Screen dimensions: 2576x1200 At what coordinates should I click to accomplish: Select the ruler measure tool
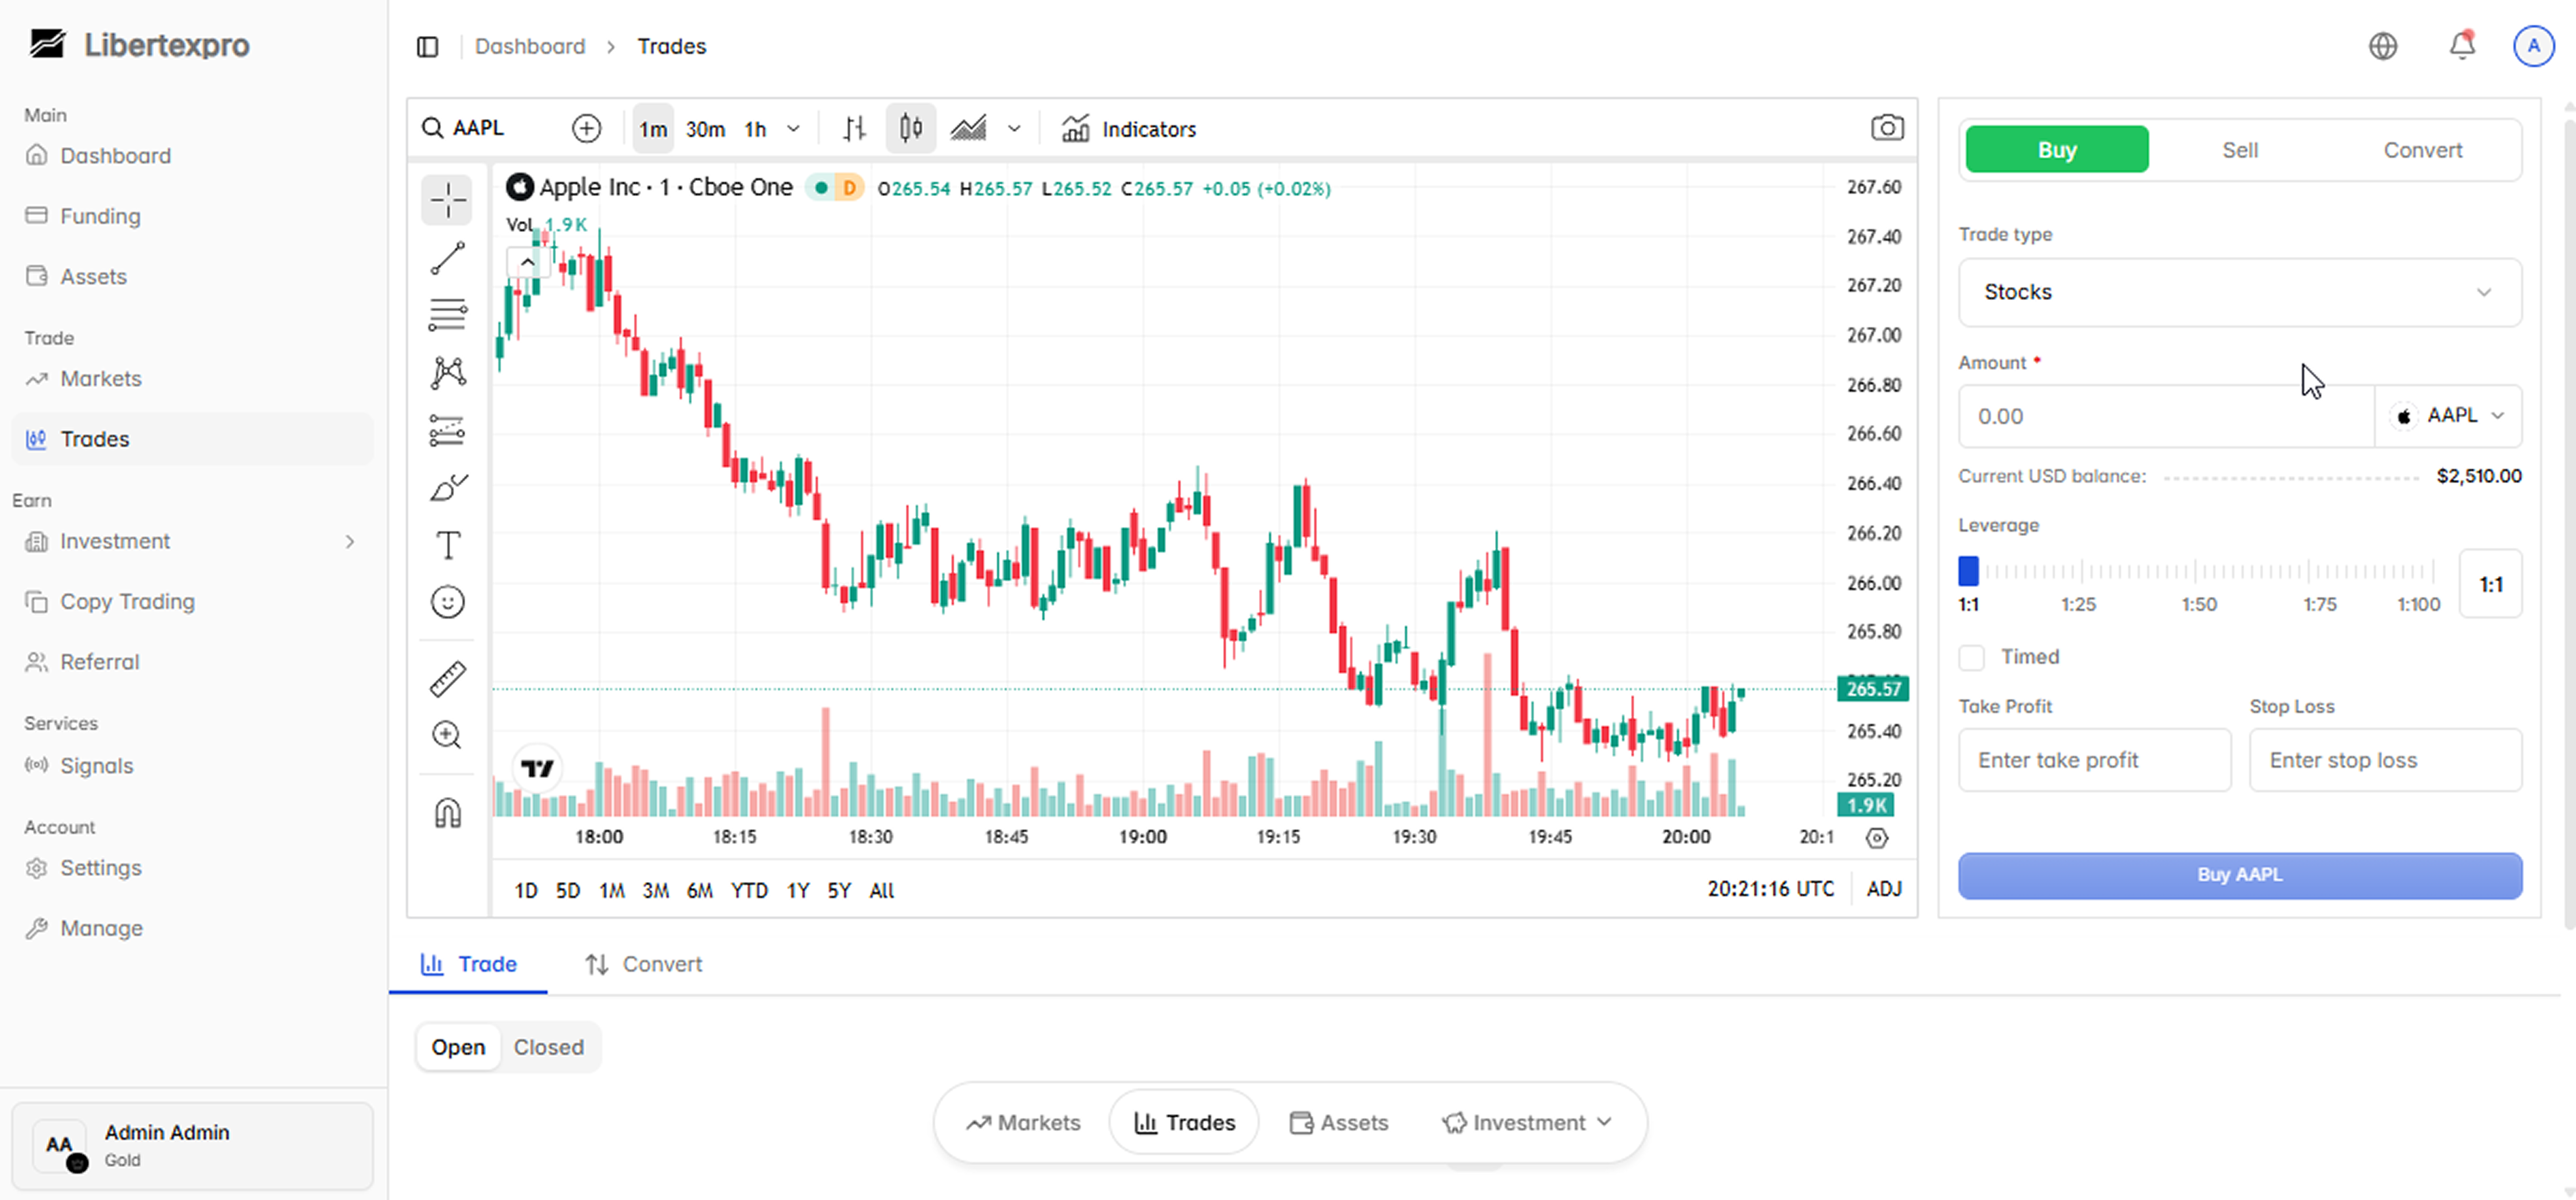tap(447, 678)
